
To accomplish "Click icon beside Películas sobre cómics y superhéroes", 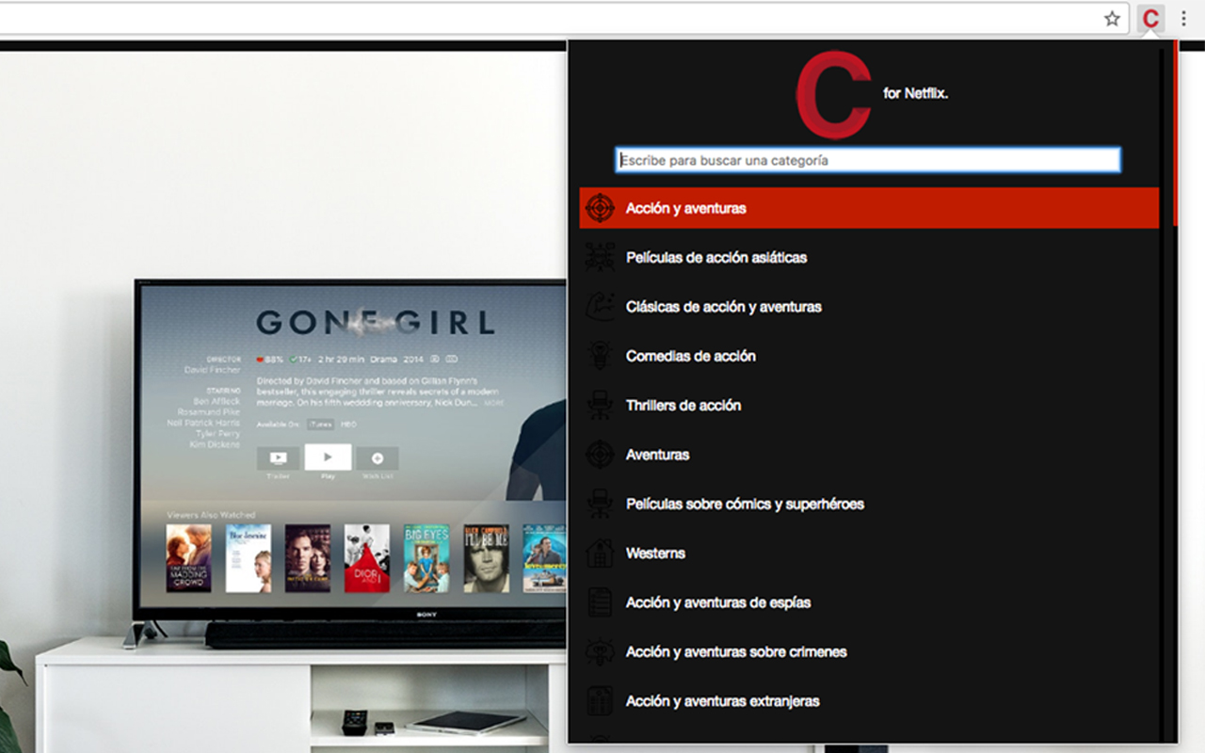I will (600, 504).
